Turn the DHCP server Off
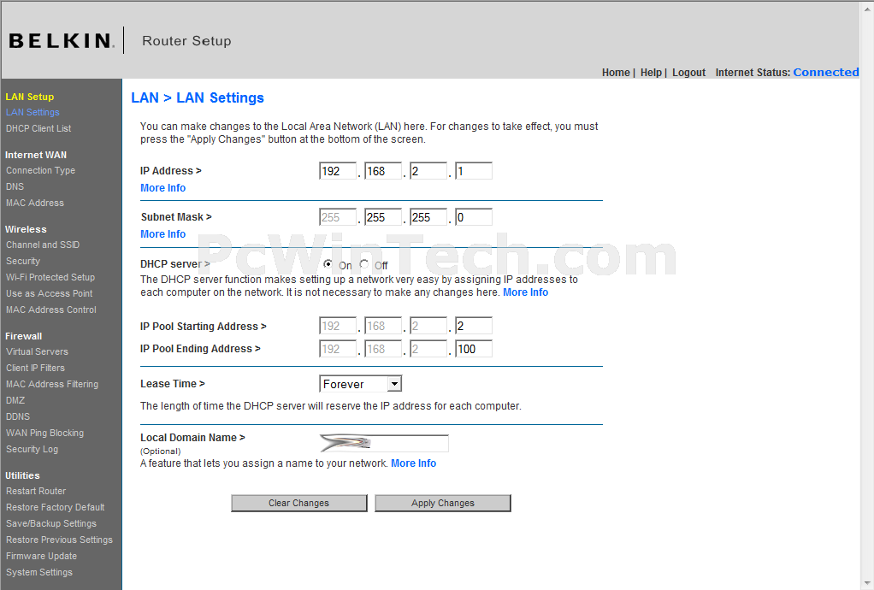 click(x=364, y=264)
